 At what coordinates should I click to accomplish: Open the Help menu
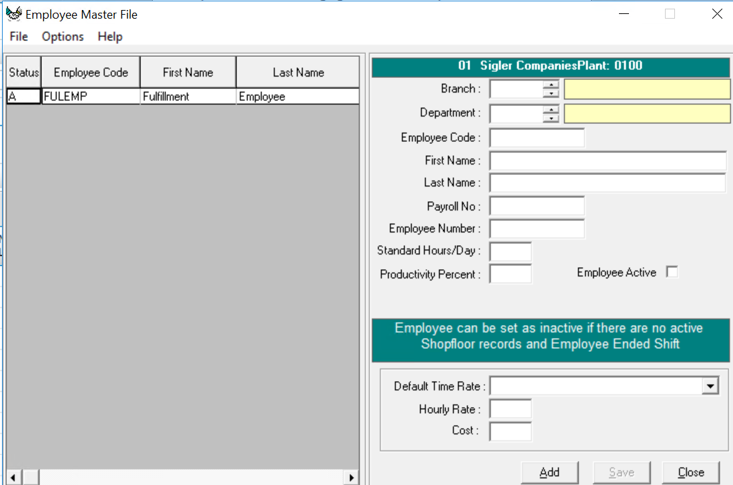pos(109,37)
